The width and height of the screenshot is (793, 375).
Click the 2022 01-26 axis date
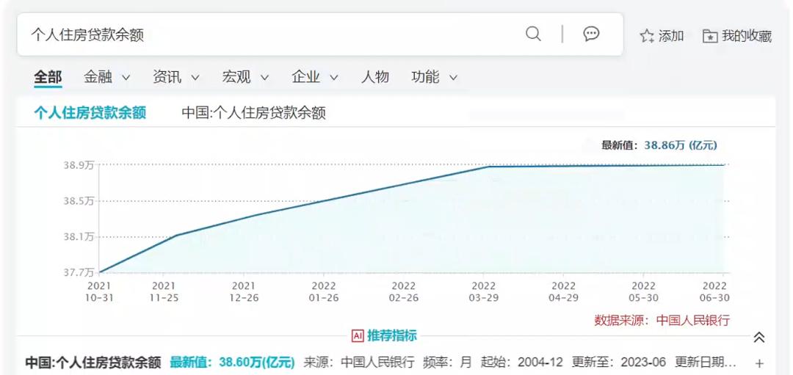click(324, 292)
